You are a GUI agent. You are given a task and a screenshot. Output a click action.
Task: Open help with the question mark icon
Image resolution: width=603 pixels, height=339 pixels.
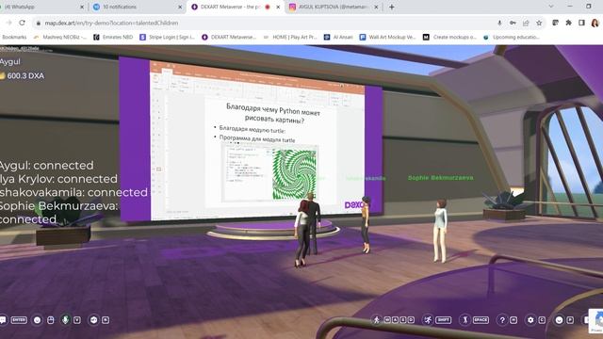(x=502, y=320)
